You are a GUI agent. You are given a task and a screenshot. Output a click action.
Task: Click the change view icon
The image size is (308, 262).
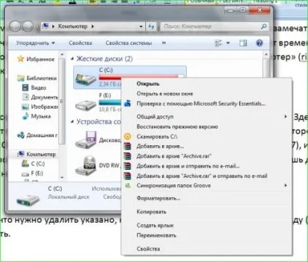pos(219,43)
